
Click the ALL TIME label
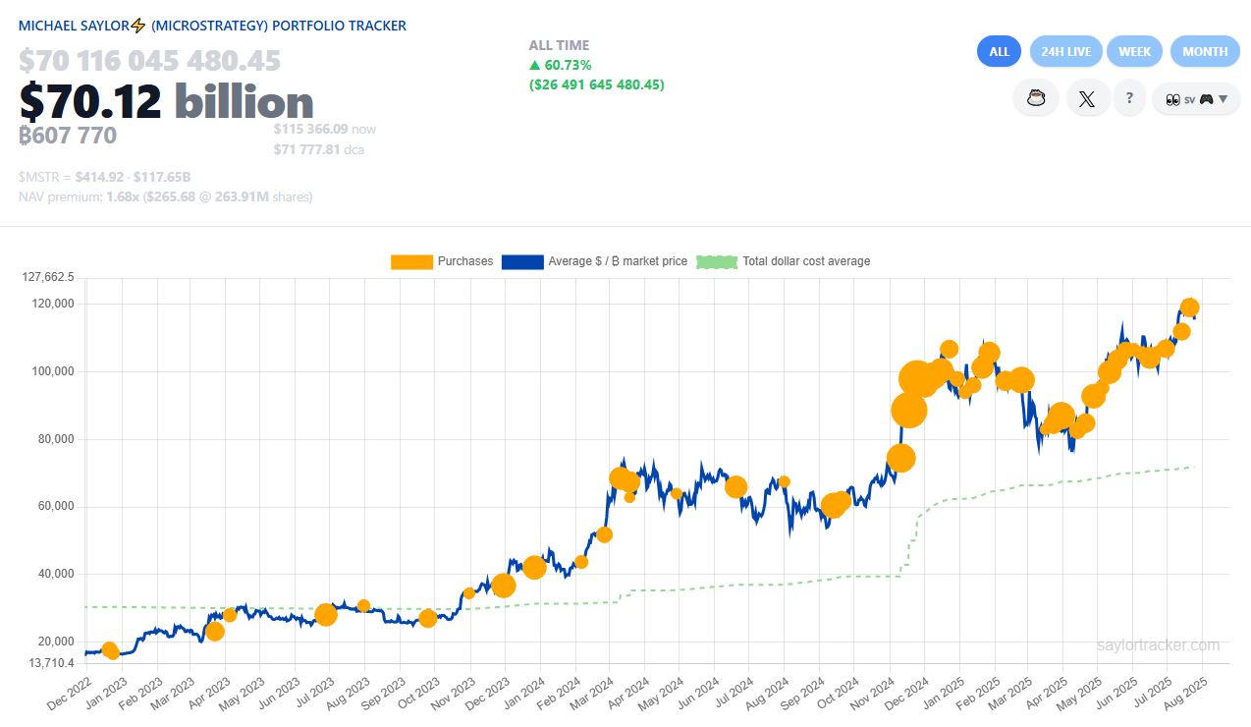559,45
